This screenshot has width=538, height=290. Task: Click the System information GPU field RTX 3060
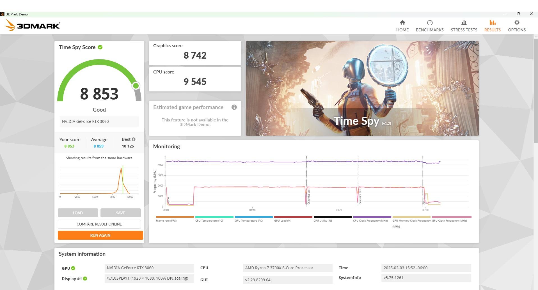tap(149, 268)
